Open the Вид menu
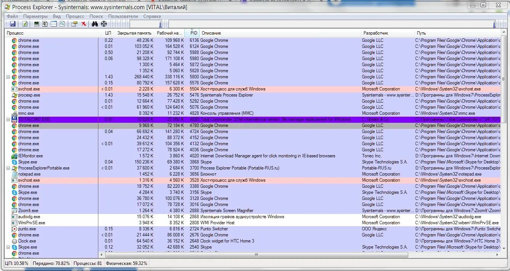Screen dimensions: 510x271 (57, 16)
